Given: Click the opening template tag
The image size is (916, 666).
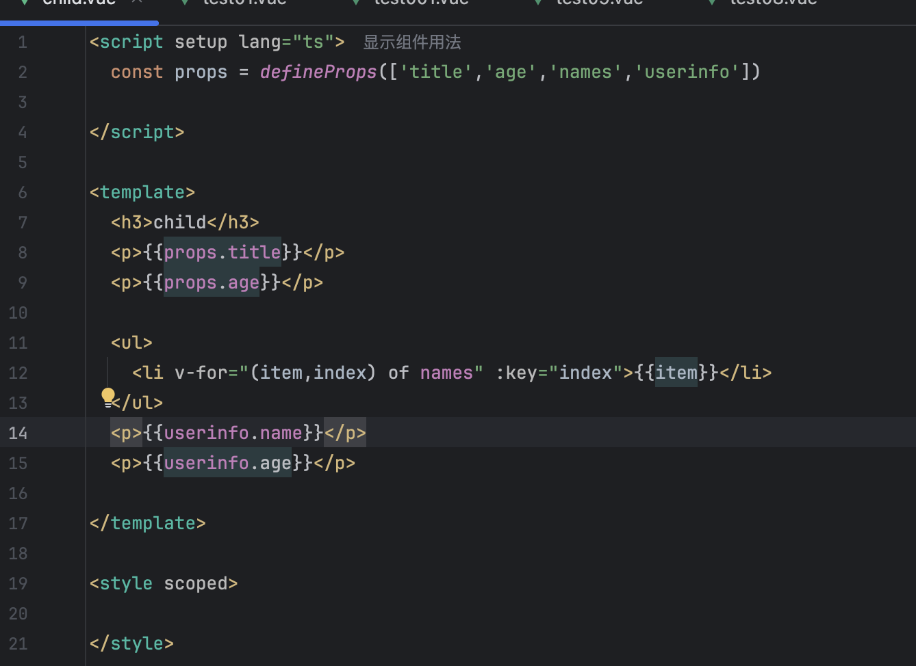Looking at the screenshot, I should (142, 192).
